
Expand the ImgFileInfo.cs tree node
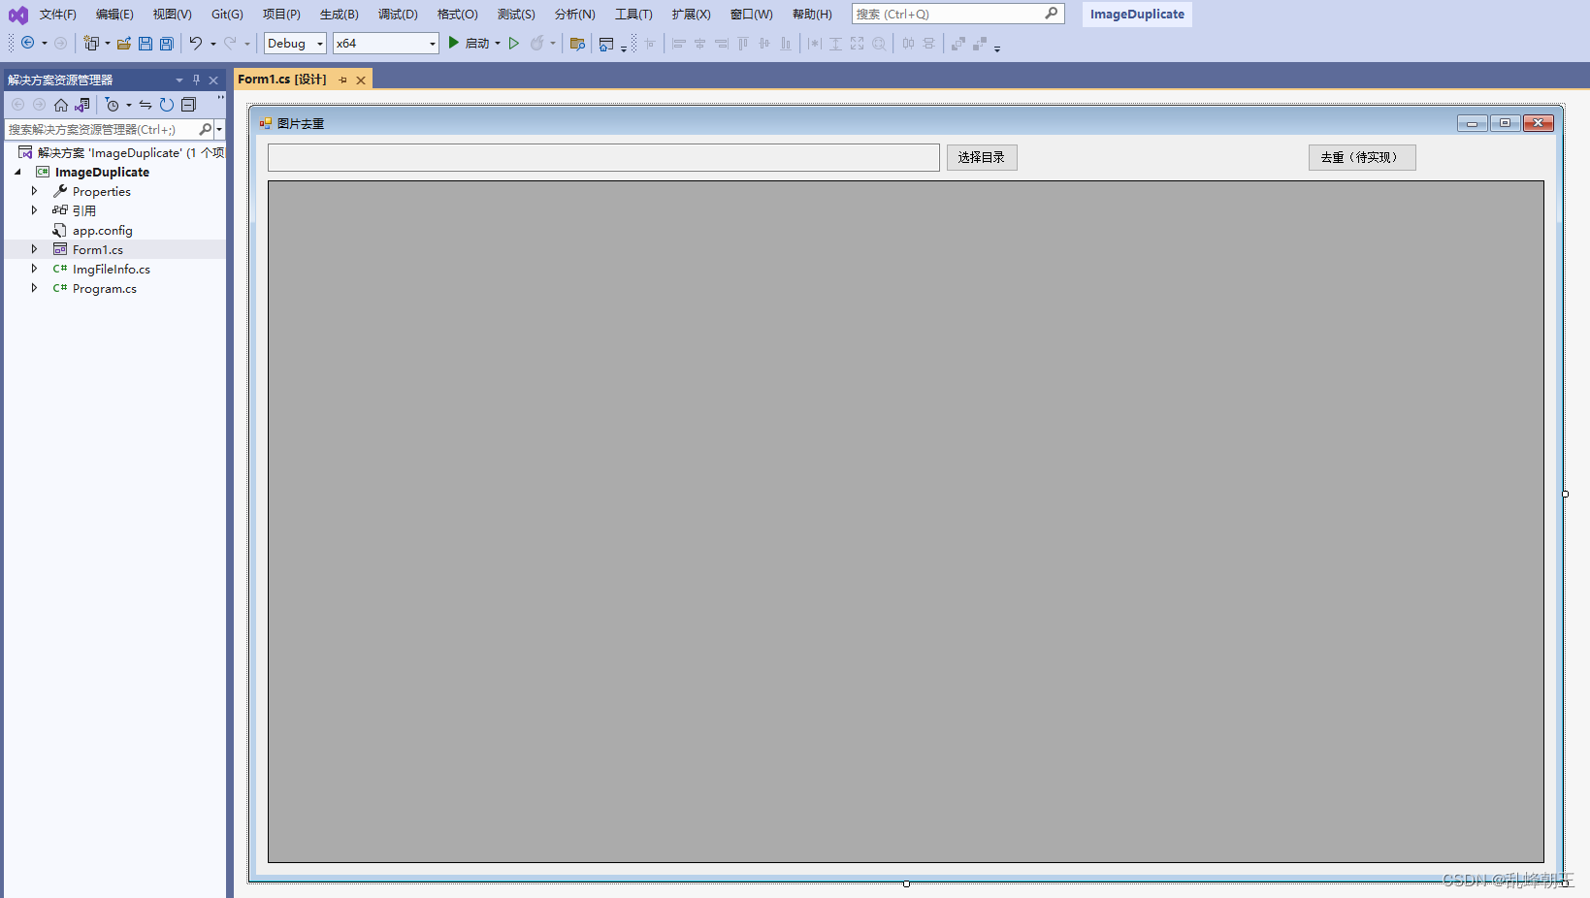click(34, 269)
